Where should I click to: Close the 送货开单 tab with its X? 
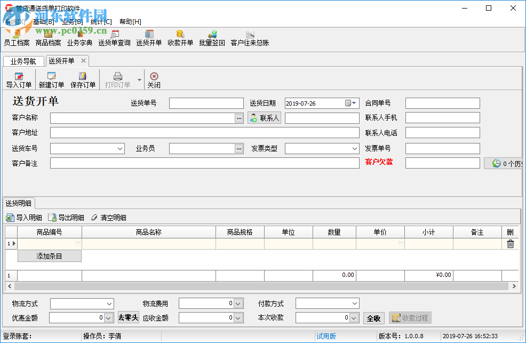pos(83,61)
